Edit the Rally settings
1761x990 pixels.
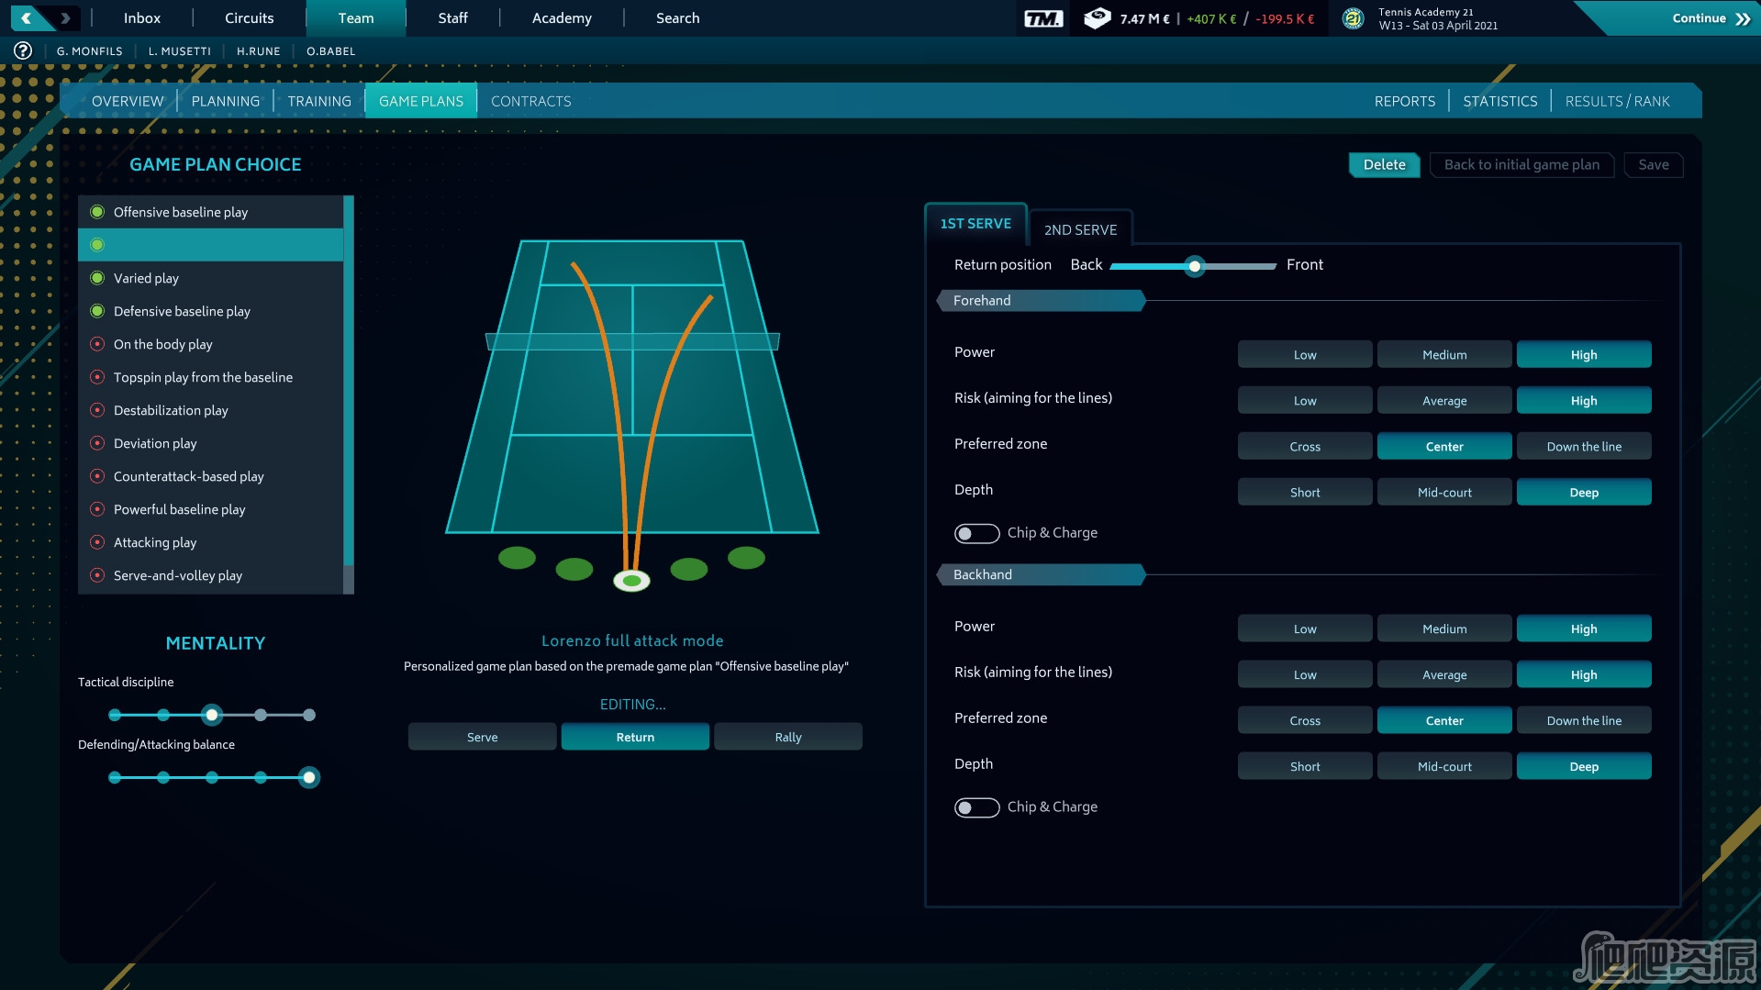[788, 737]
